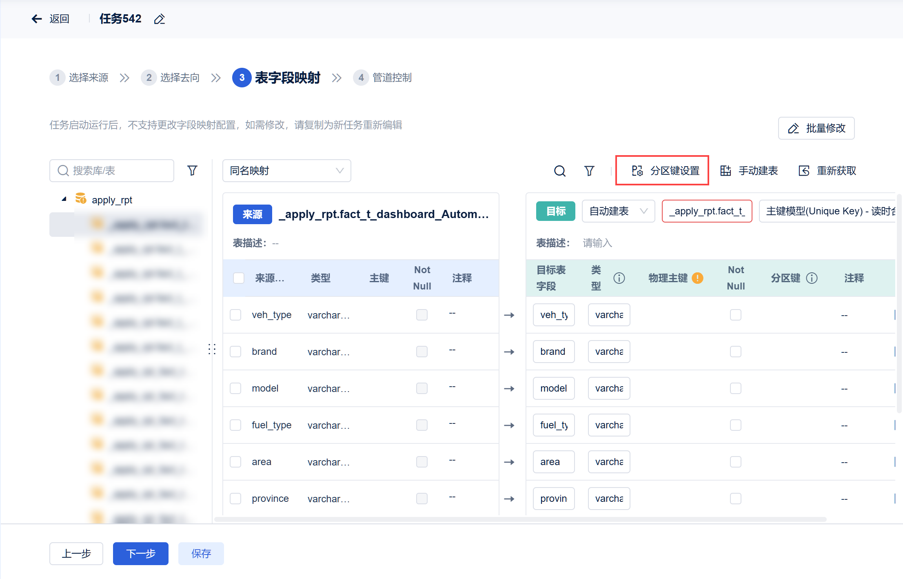The height and width of the screenshot is (579, 903).
Task: Click the 批量修改 button
Action: (816, 128)
